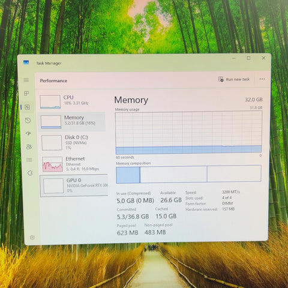Select the Ethernet performance item
288x288 pixels.
tap(74, 164)
